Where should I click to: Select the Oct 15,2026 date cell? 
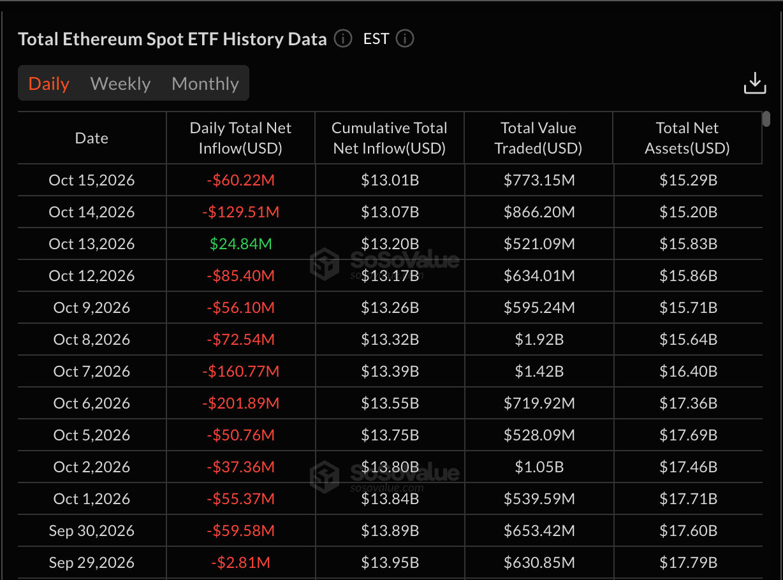pyautogui.click(x=92, y=180)
